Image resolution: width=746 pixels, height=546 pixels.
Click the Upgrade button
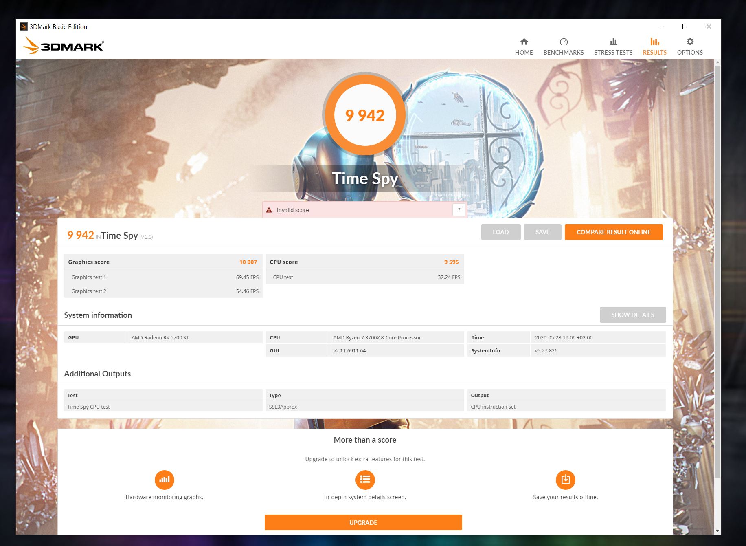pyautogui.click(x=363, y=522)
